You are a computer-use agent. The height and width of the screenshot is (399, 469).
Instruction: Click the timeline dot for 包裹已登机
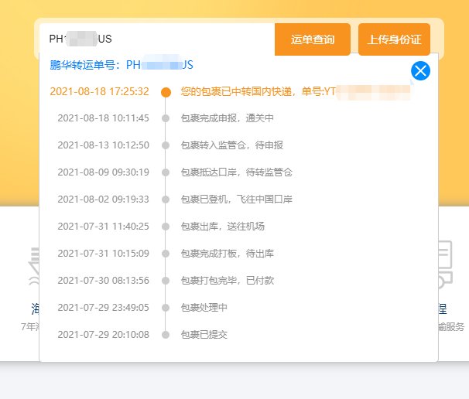pyautogui.click(x=166, y=199)
